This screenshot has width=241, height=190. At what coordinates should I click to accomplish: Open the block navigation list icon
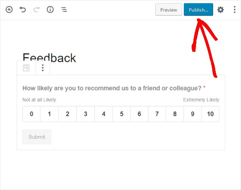coord(64,9)
